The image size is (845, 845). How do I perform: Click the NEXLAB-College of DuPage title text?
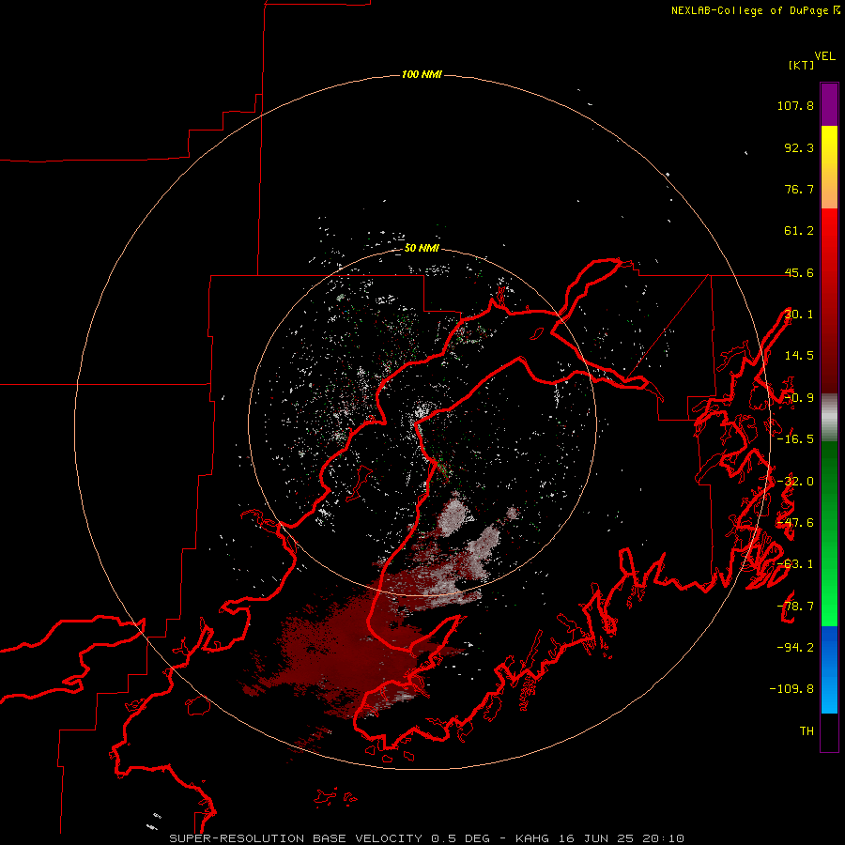point(751,10)
